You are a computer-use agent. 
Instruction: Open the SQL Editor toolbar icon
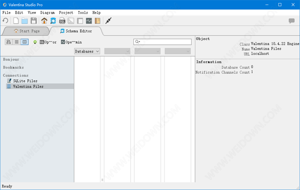coord(62,21)
